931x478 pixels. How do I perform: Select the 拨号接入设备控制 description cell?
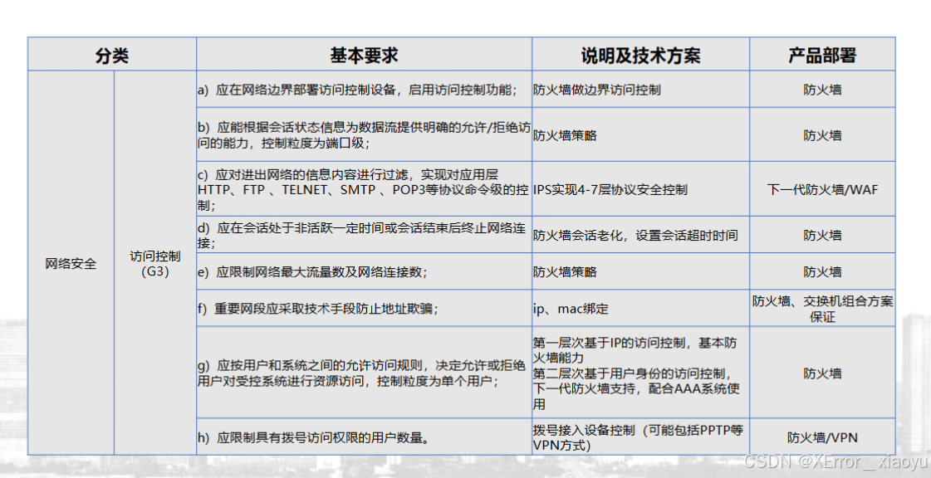[x=640, y=437]
